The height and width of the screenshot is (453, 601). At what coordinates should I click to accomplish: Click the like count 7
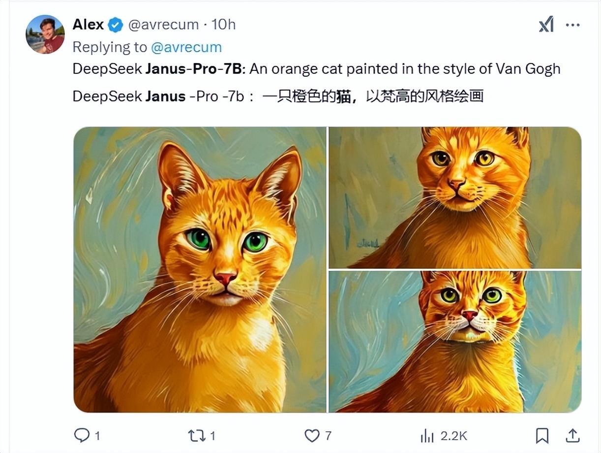pos(328,436)
